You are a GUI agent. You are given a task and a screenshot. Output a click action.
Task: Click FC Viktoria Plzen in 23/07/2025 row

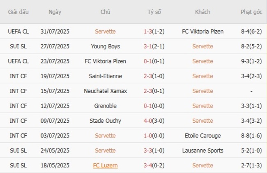click(105, 61)
